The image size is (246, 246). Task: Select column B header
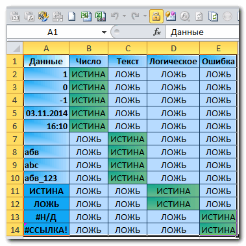tap(89, 48)
